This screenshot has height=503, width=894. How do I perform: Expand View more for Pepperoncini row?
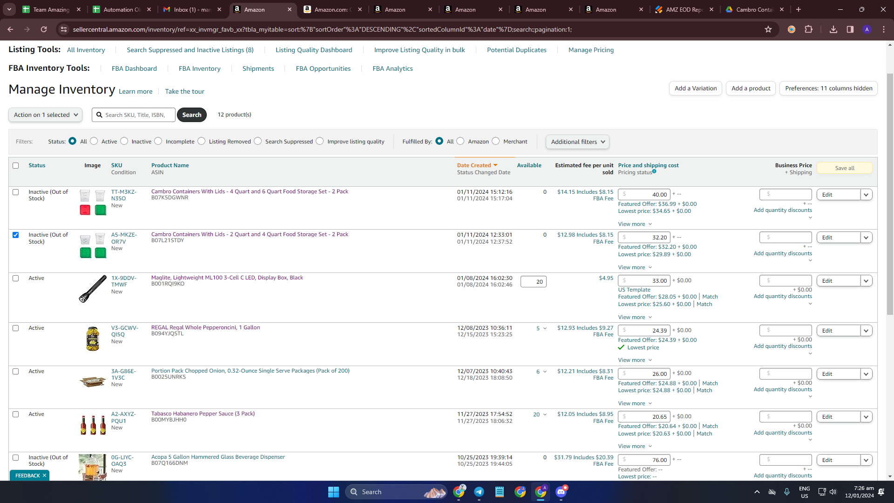(635, 360)
